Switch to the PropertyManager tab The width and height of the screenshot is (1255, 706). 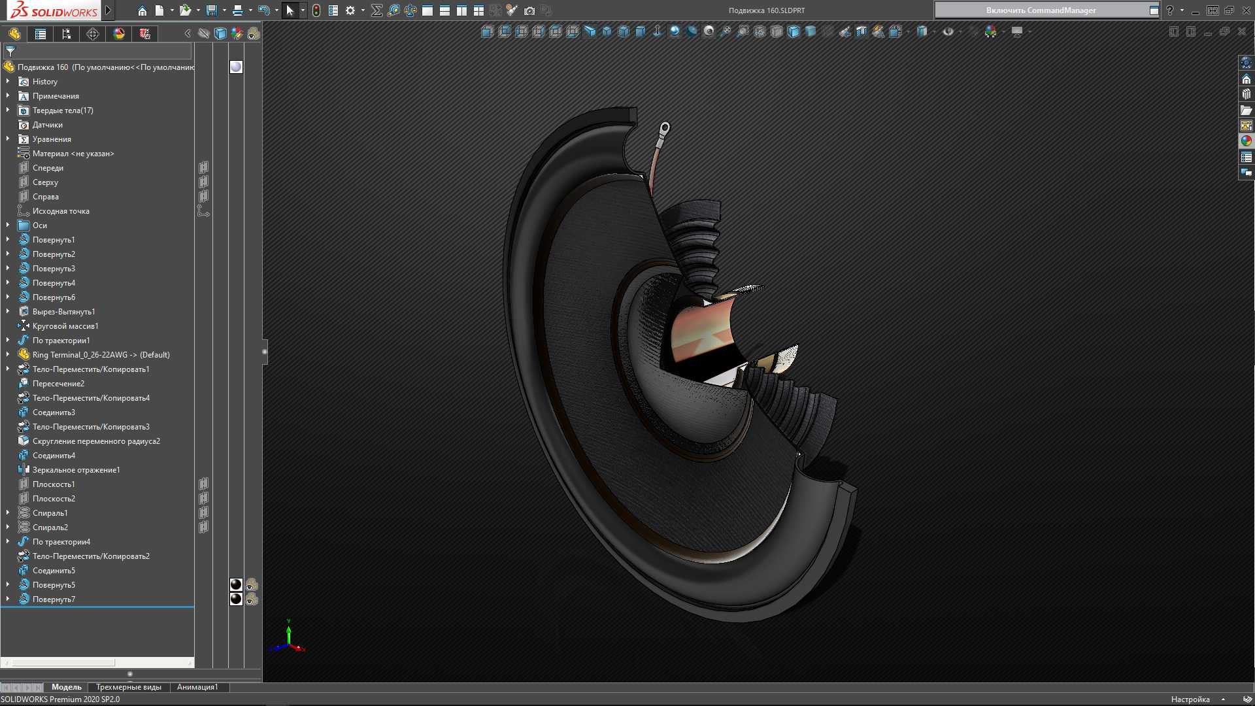[41, 34]
